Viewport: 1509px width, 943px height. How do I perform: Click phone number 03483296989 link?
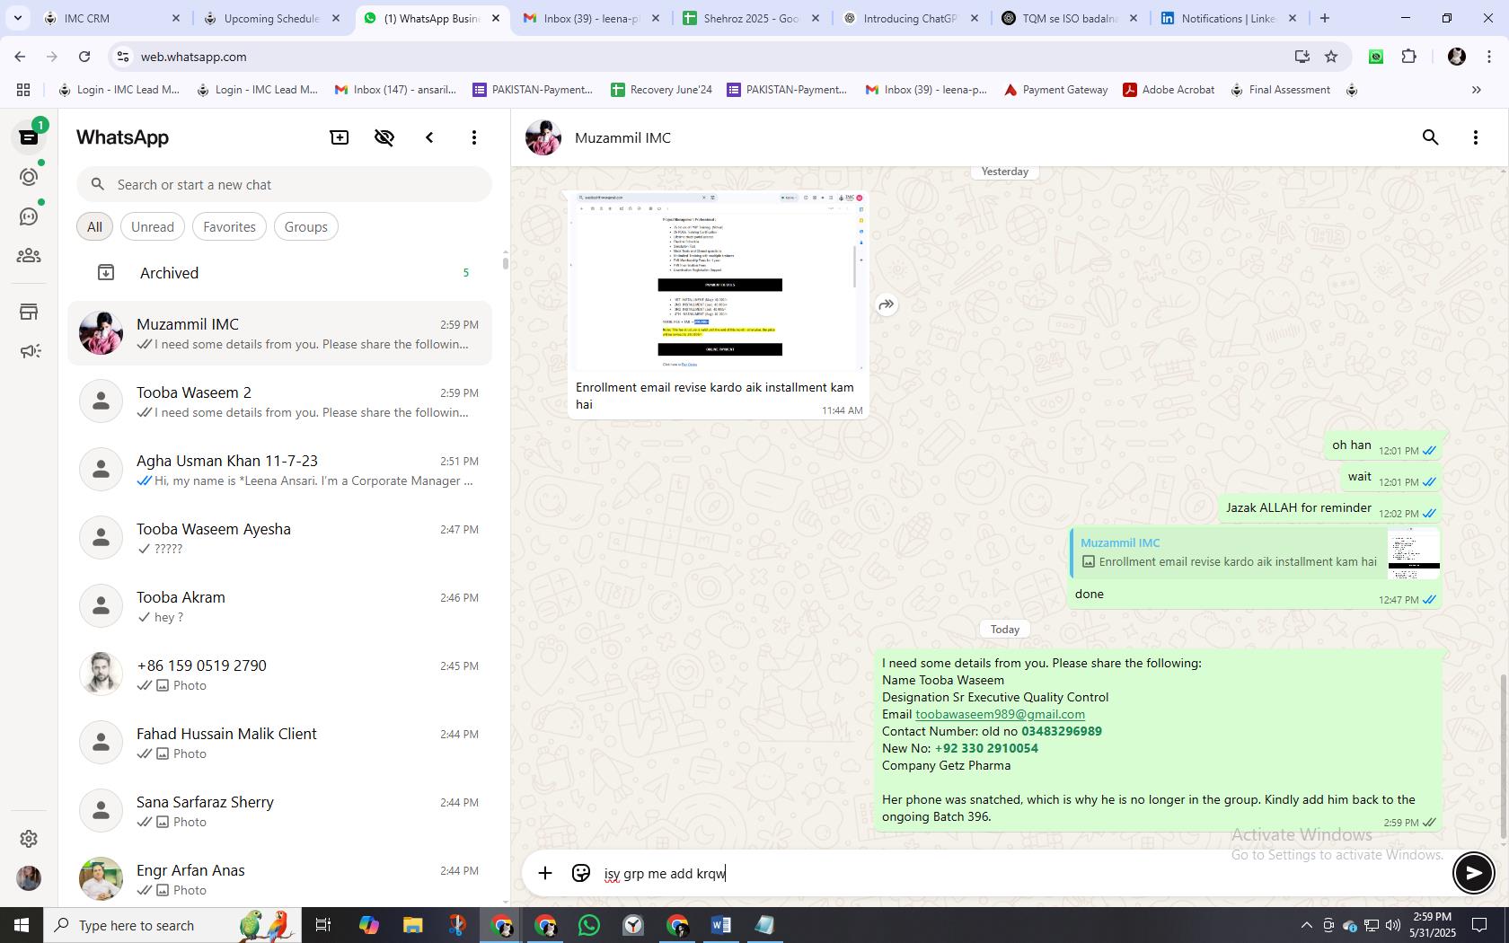1061,732
